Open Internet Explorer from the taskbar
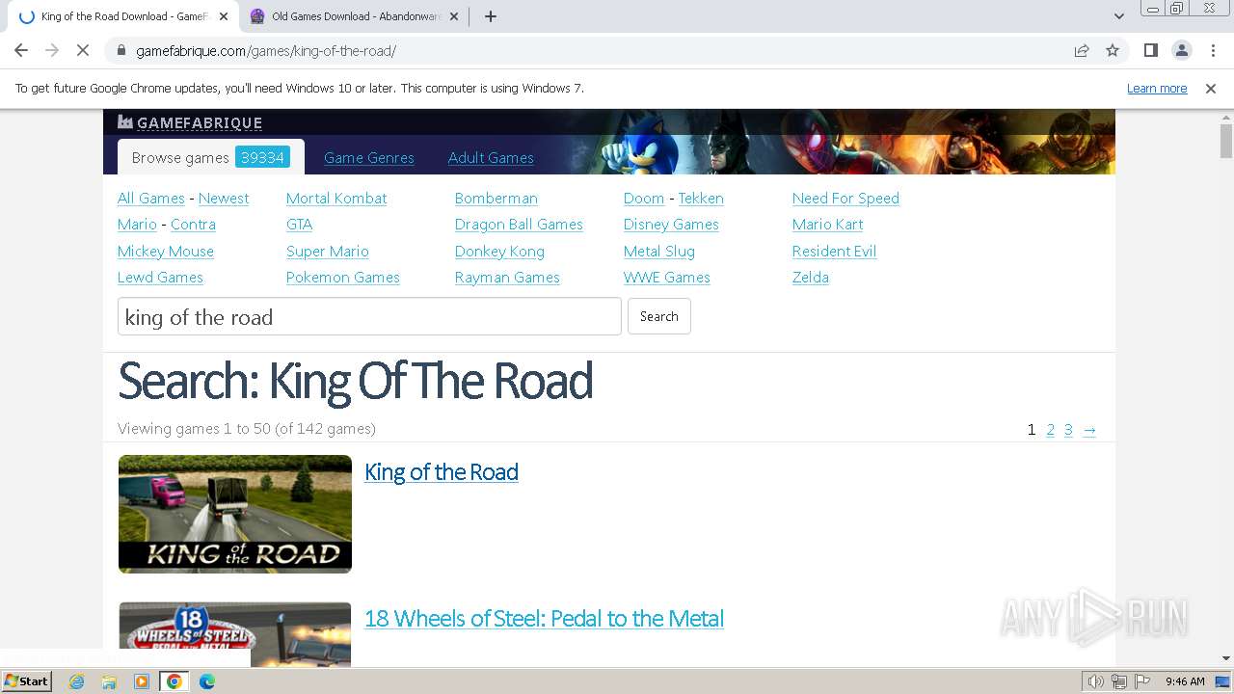Image resolution: width=1234 pixels, height=694 pixels. (x=77, y=681)
